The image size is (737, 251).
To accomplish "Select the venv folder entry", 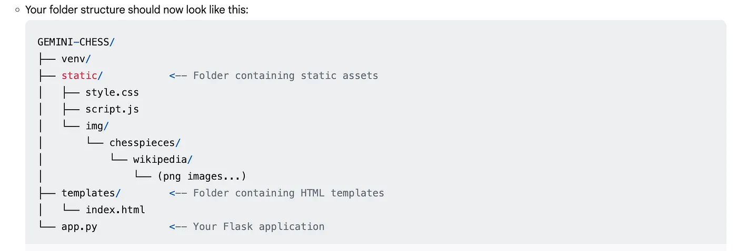I will (76, 59).
